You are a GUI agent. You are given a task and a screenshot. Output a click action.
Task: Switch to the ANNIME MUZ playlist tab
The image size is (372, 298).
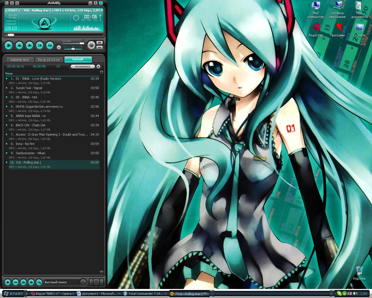(x=20, y=60)
